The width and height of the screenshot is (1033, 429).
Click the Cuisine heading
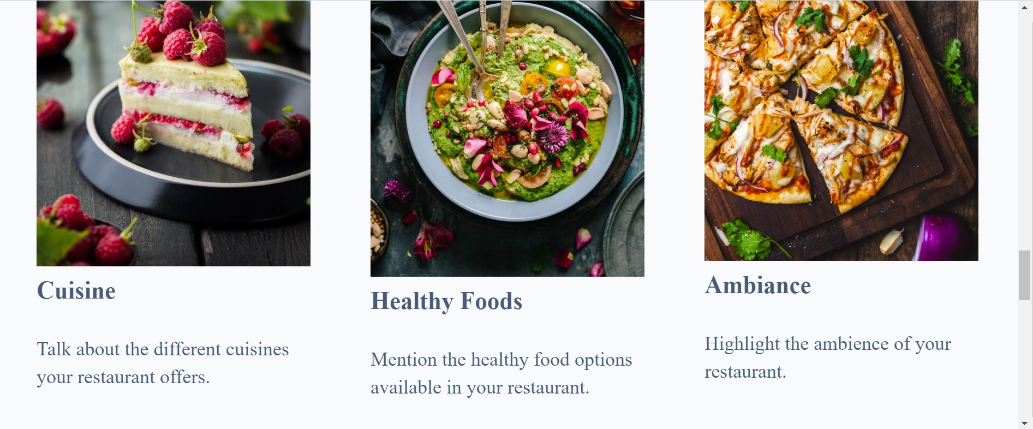pyautogui.click(x=76, y=290)
